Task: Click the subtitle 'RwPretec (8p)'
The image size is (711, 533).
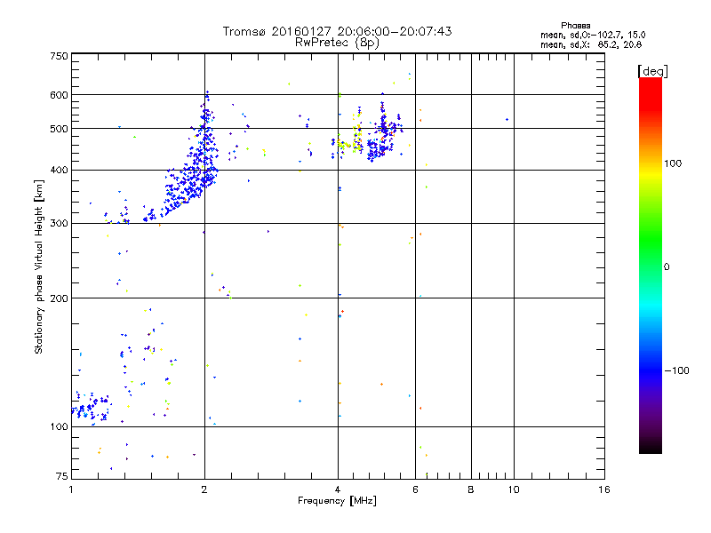Action: click(337, 43)
